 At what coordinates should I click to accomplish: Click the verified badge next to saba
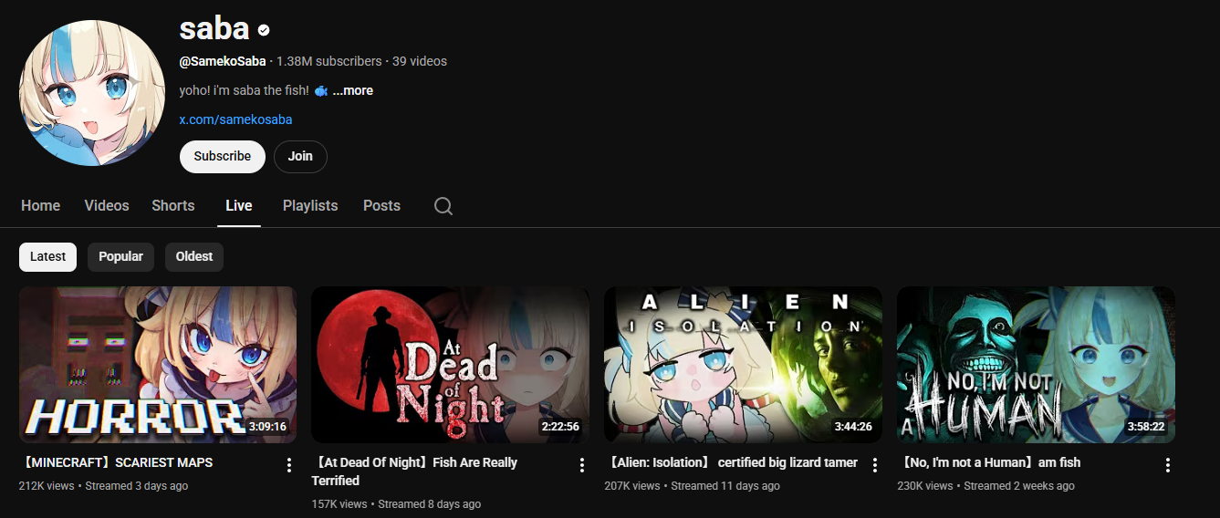(264, 30)
